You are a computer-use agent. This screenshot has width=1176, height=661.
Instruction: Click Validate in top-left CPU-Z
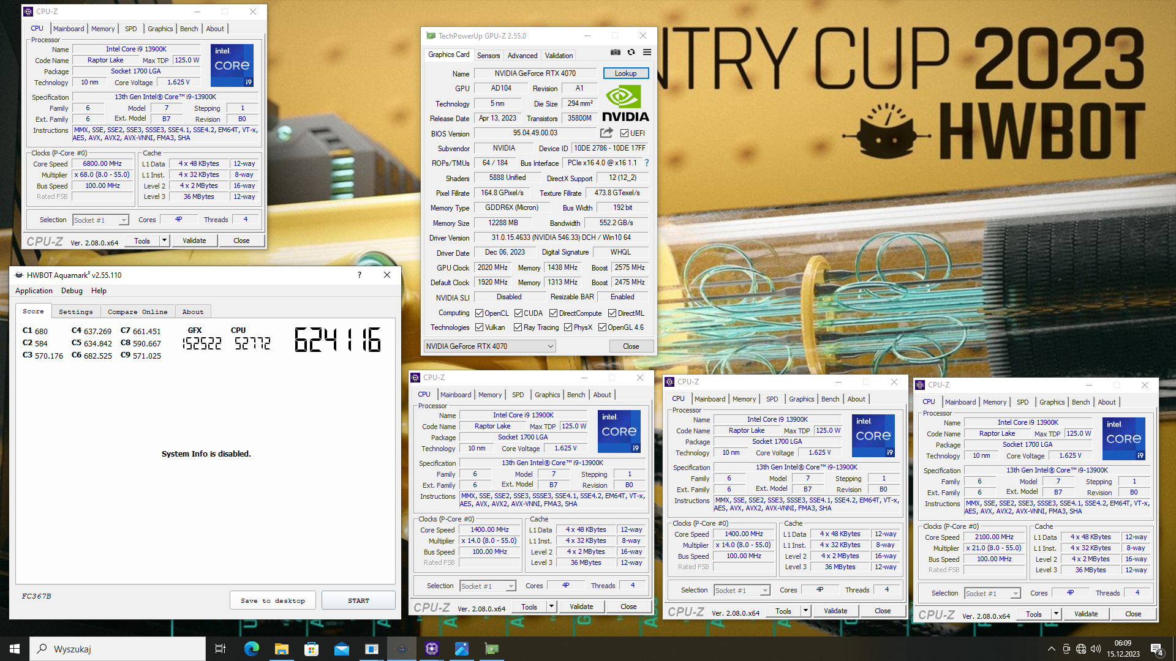click(194, 241)
